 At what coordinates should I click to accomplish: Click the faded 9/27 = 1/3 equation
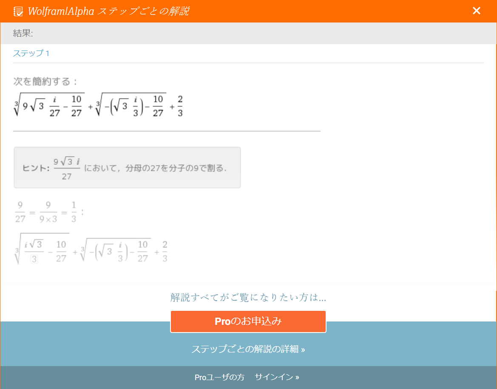(49, 212)
